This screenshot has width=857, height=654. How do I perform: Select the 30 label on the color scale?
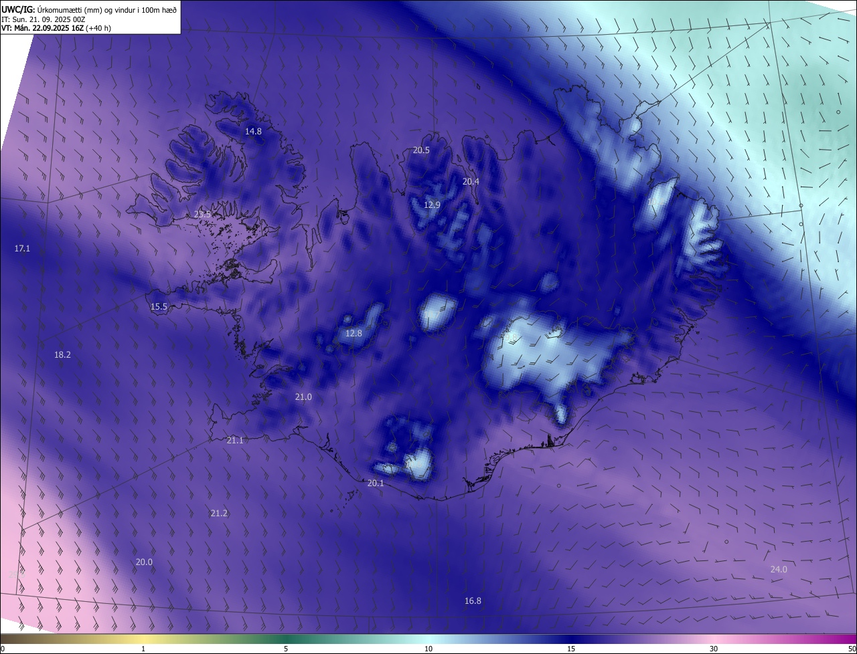(x=714, y=649)
